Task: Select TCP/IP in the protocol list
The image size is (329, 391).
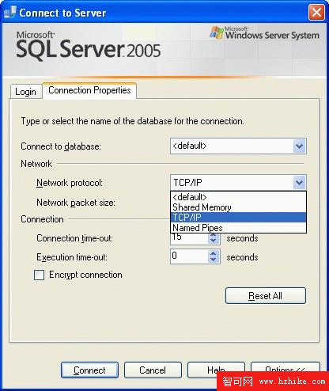Action: pos(238,218)
